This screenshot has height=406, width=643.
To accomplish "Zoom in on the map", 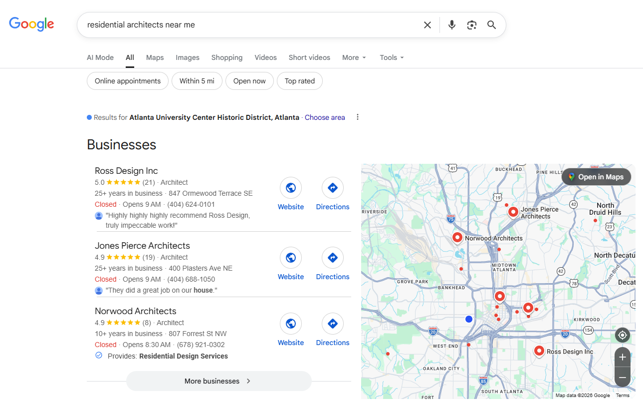I will [623, 358].
